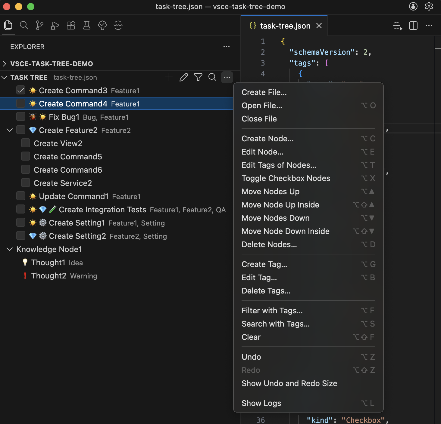This screenshot has width=441, height=424.
Task: Uncheck the Create Command3 checkbox
Action: pos(21,90)
